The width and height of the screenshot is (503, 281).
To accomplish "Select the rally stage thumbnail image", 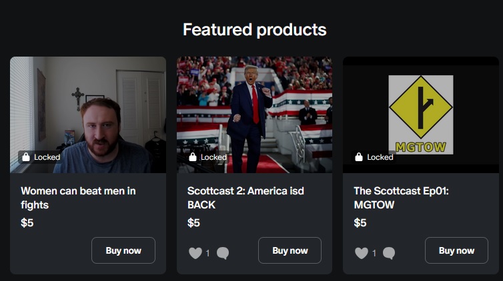I will (x=254, y=107).
